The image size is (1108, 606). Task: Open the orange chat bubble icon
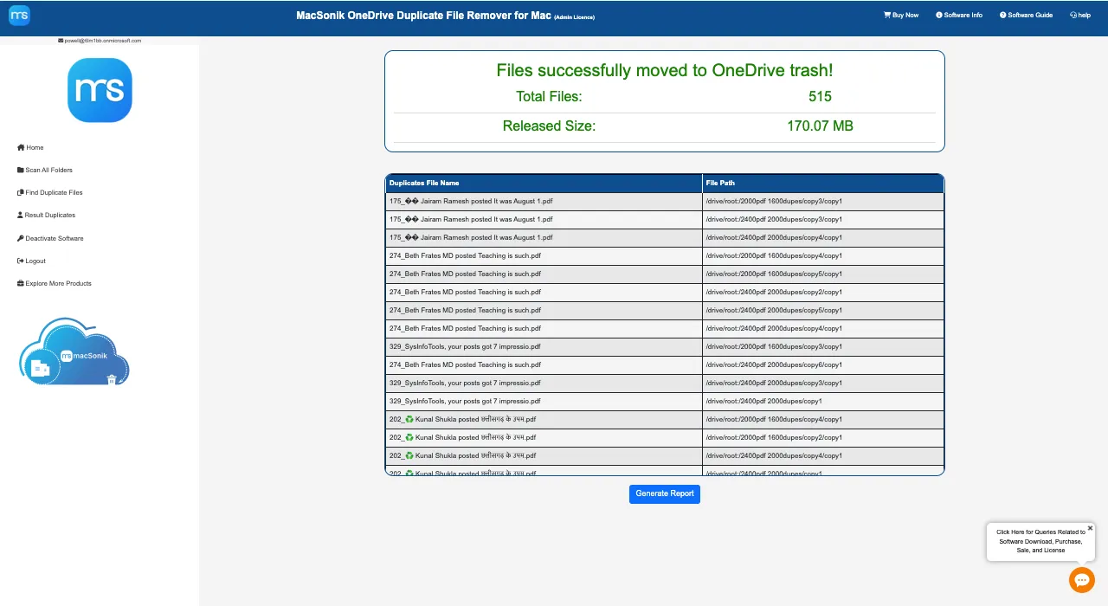[x=1082, y=580]
